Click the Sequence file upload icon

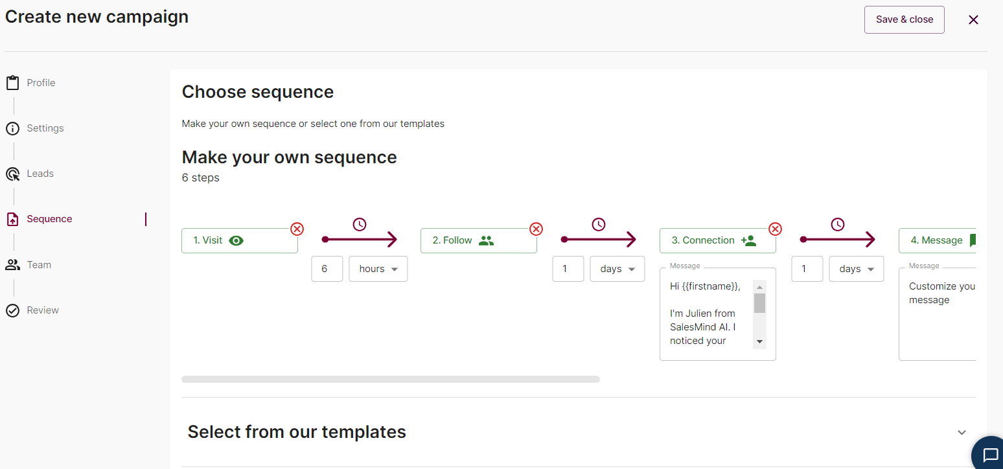pyautogui.click(x=12, y=219)
